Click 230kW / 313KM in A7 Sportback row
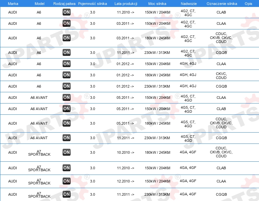This screenshot has height=201, width=259. [x=157, y=195]
